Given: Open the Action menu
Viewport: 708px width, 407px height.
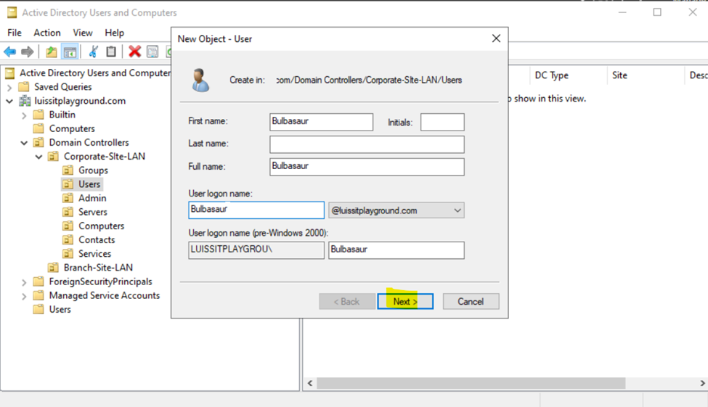Looking at the screenshot, I should [47, 33].
